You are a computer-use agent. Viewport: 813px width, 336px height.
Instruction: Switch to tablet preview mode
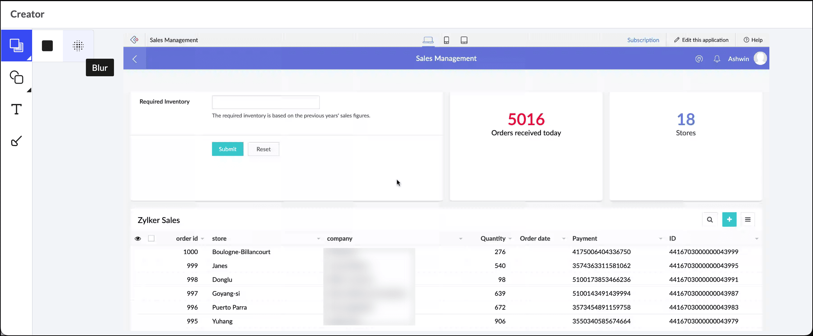tap(464, 40)
